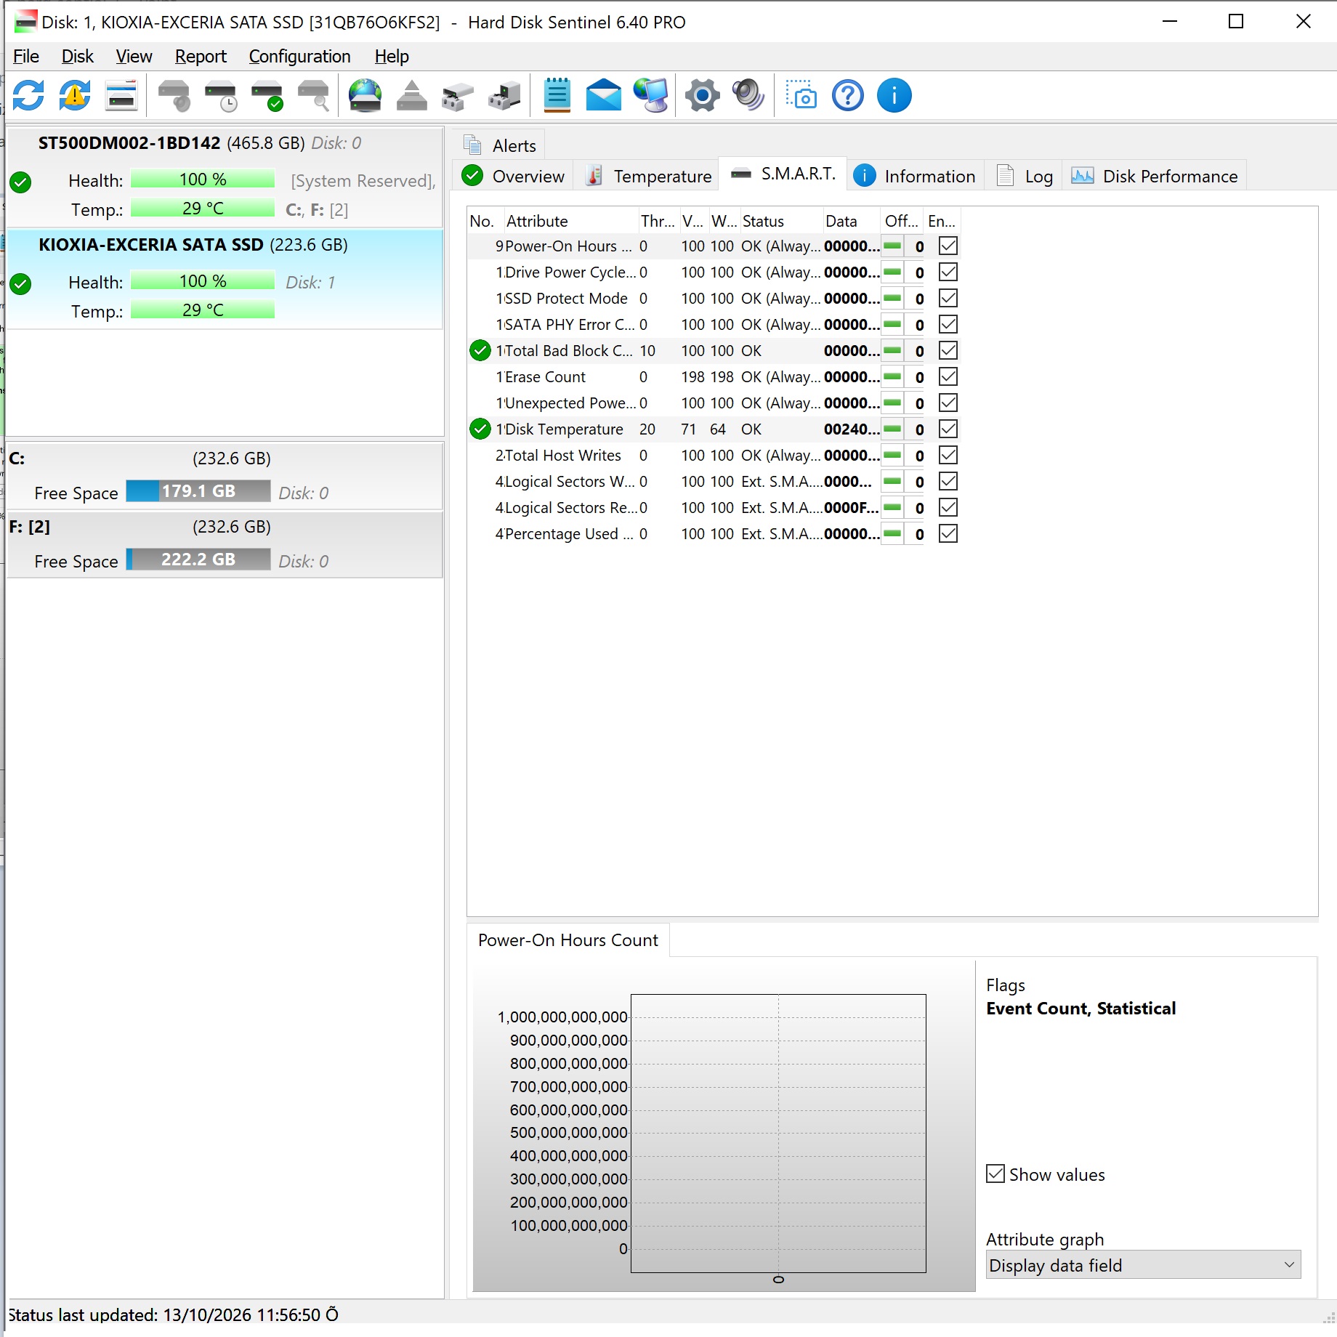Screen dimensions: 1337x1337
Task: Click the globe and monitor icon
Action: [x=650, y=95]
